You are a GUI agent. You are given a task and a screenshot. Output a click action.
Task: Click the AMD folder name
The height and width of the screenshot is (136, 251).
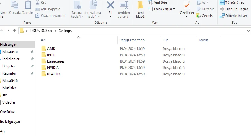coord(51,49)
